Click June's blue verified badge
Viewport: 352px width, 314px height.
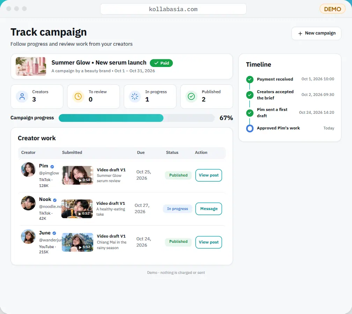click(54, 233)
